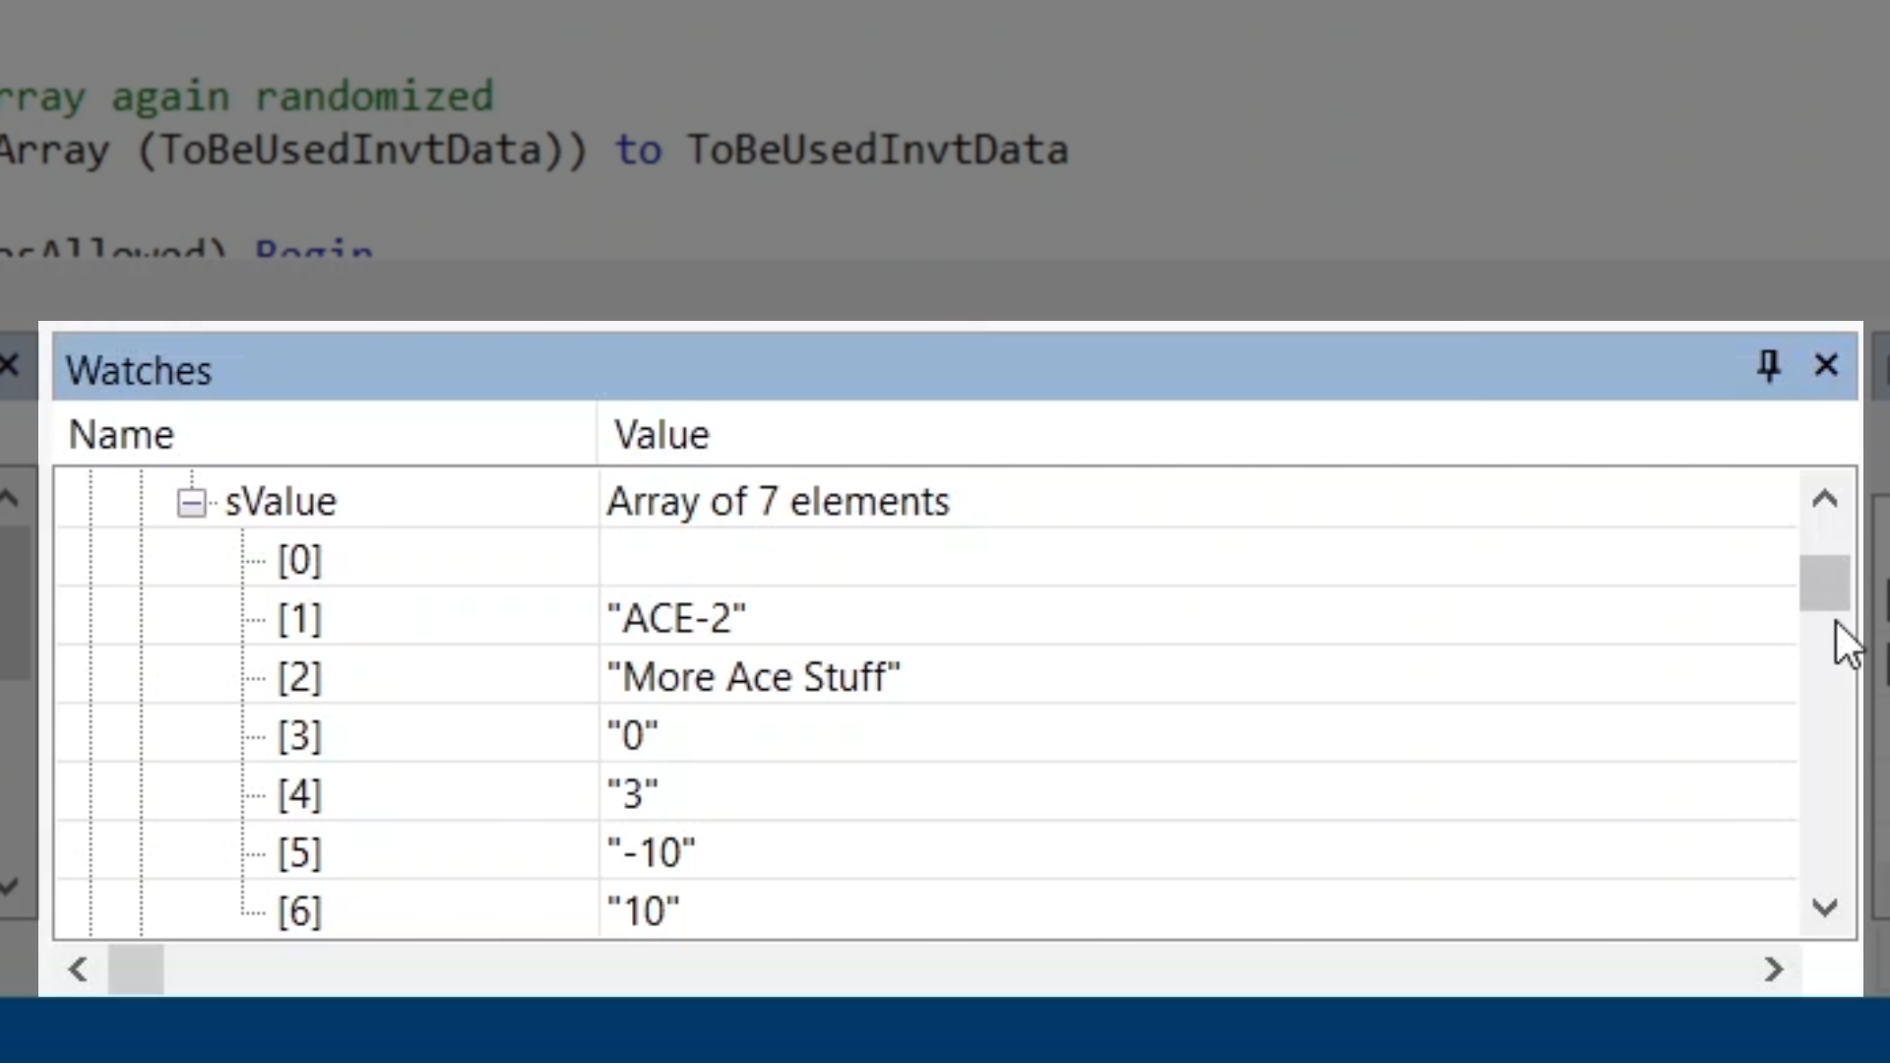Select array element [4] name
The width and height of the screenshot is (1890, 1063).
pos(299,794)
